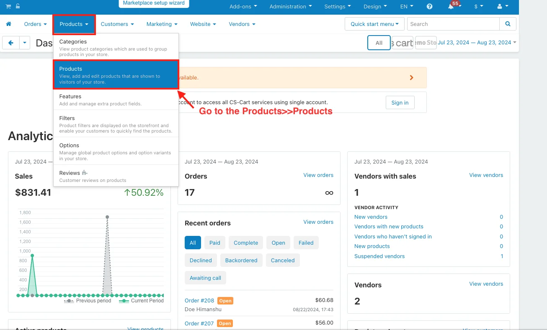Select Reviews in Products dropdown
547x330 pixels.
[116, 176]
